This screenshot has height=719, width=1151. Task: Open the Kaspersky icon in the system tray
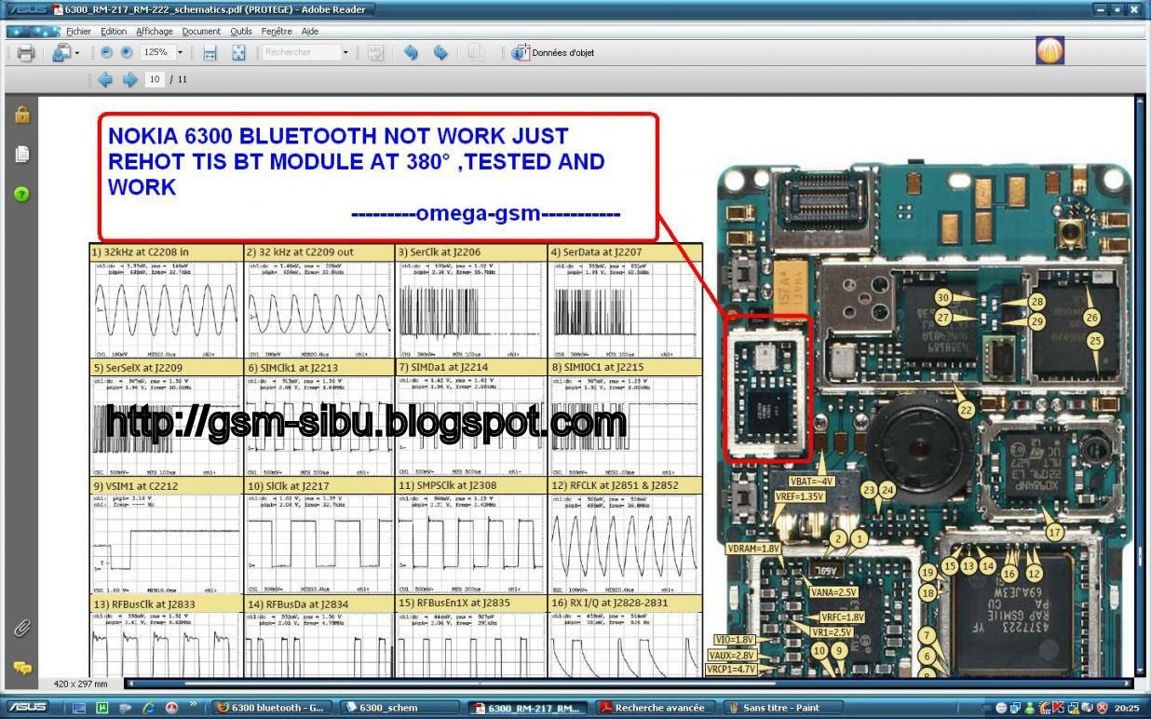pyautogui.click(x=1058, y=708)
